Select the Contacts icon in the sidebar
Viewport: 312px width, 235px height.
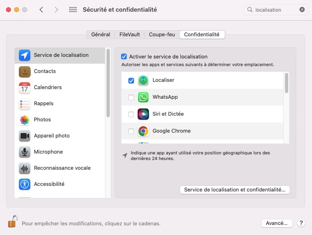pos(25,71)
